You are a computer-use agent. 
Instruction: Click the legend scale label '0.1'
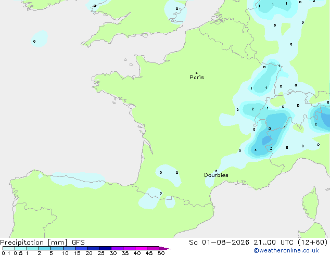tap(6, 253)
